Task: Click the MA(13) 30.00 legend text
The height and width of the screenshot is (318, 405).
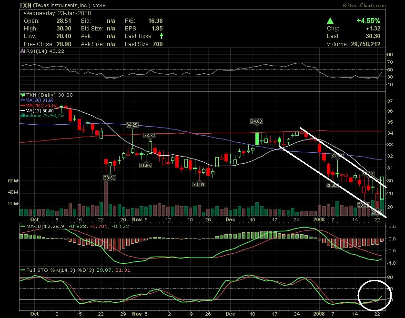Action: (x=40, y=111)
